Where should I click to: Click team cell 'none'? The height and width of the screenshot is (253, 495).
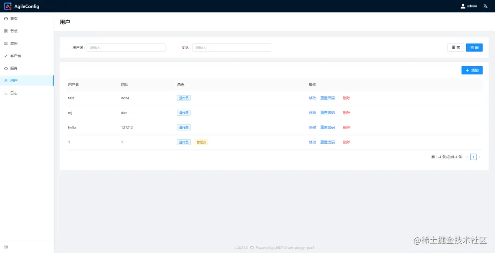(125, 98)
